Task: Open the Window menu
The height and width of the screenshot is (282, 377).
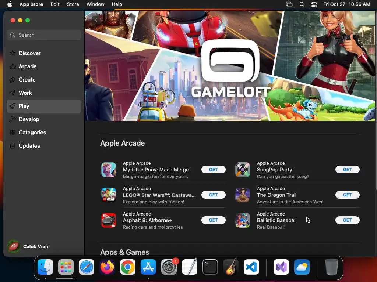Action: click(x=95, y=4)
